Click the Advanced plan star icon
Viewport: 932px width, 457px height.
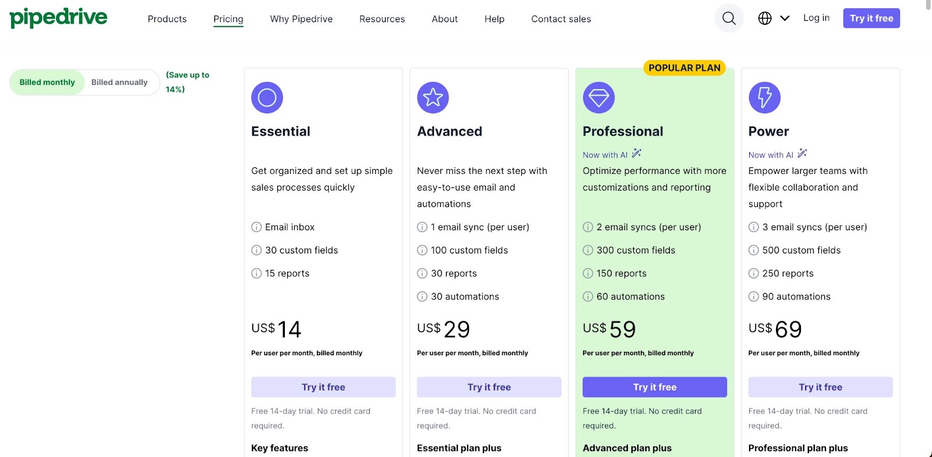click(x=433, y=98)
